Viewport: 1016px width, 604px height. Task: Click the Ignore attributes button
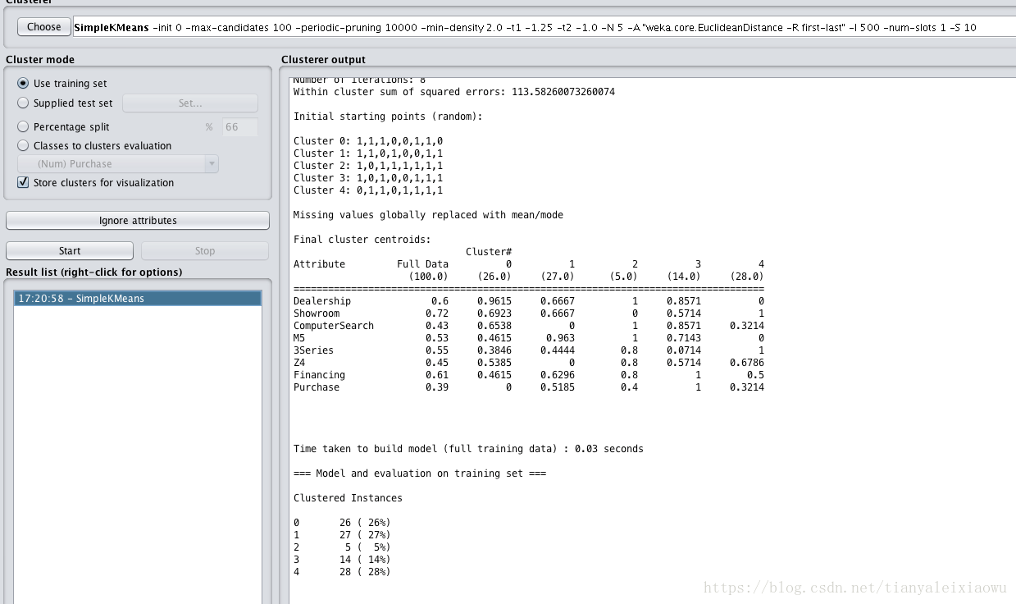138,221
